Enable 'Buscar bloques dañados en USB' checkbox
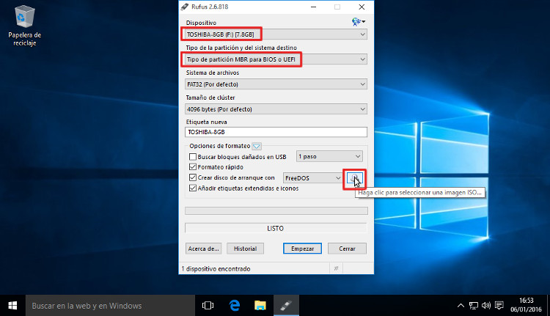Screen dimensions: 550x316 [193, 156]
